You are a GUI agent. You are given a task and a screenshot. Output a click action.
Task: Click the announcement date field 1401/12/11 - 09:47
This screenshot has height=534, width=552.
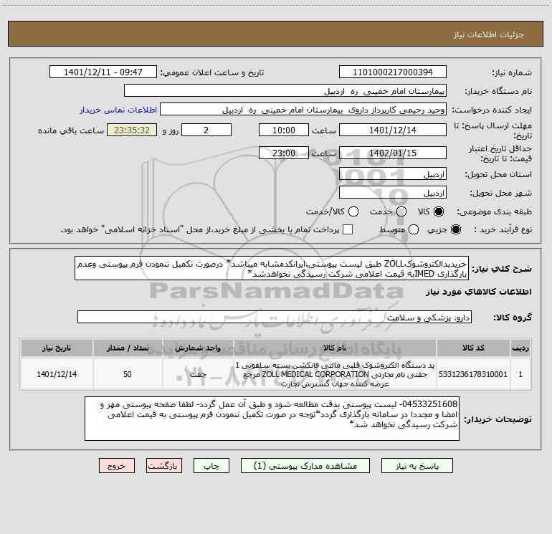pyautogui.click(x=103, y=72)
